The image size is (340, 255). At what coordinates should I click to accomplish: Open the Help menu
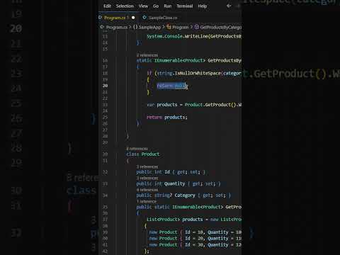(x=203, y=6)
